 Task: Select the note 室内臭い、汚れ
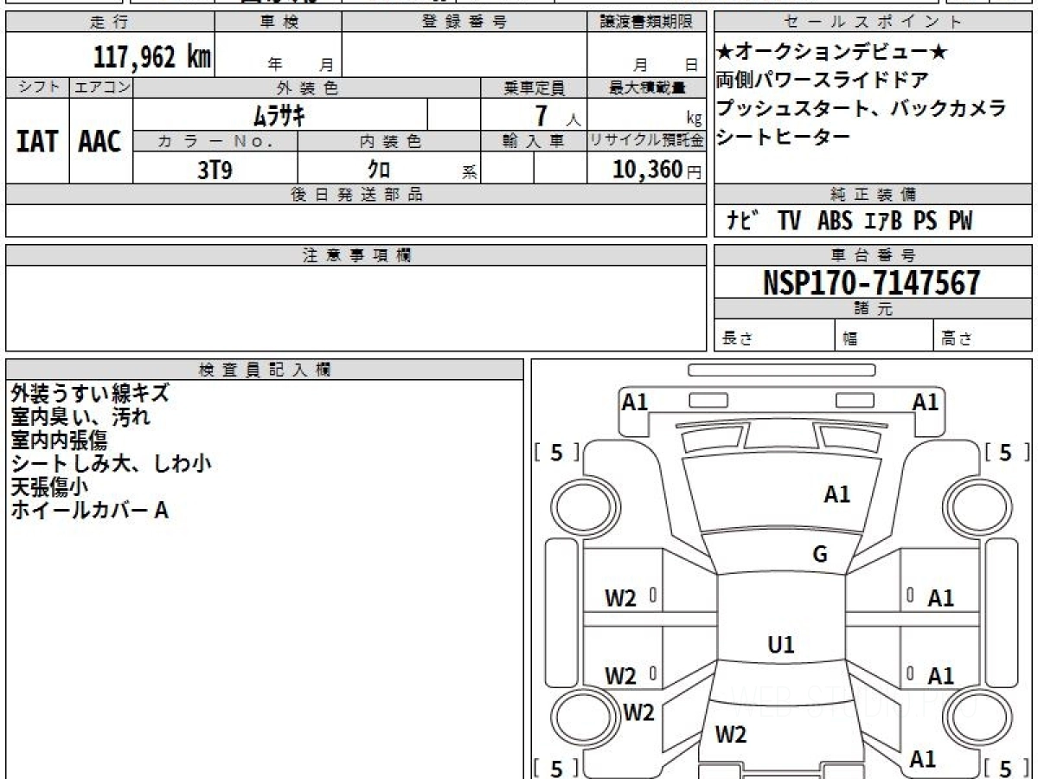80,416
